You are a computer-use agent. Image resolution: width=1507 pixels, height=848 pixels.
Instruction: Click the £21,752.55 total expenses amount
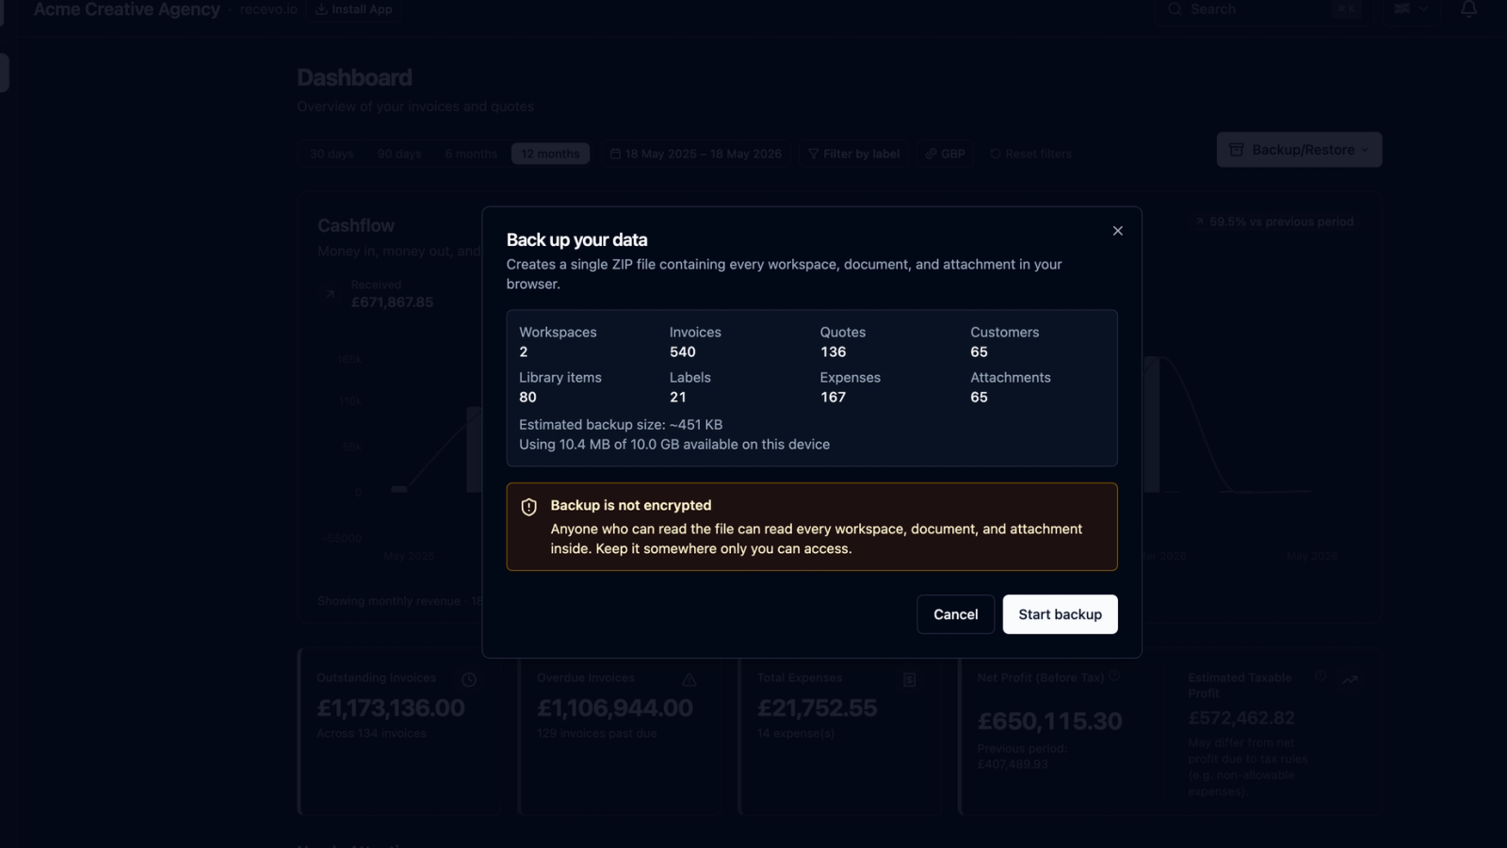(818, 709)
